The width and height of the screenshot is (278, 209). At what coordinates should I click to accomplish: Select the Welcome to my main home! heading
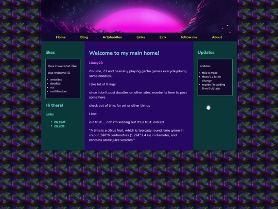[124, 53]
